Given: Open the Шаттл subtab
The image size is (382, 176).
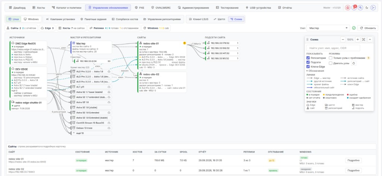Looking at the screenshot, I should click(x=219, y=19).
